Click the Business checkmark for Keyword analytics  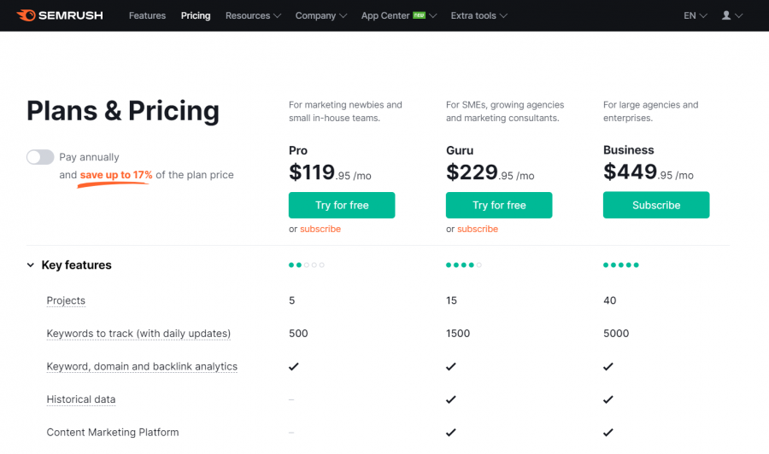coord(608,366)
